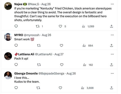
Task: Like Najee's tweet with 5 likes
Action: click(60, 26)
